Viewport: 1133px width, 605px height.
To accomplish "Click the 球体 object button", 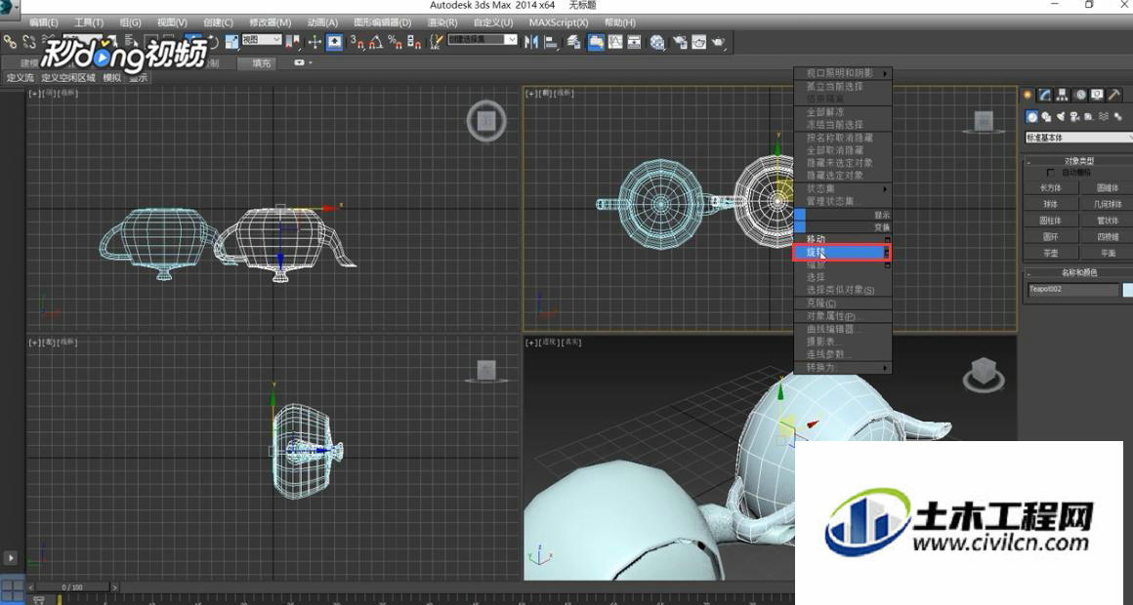I will (1051, 204).
